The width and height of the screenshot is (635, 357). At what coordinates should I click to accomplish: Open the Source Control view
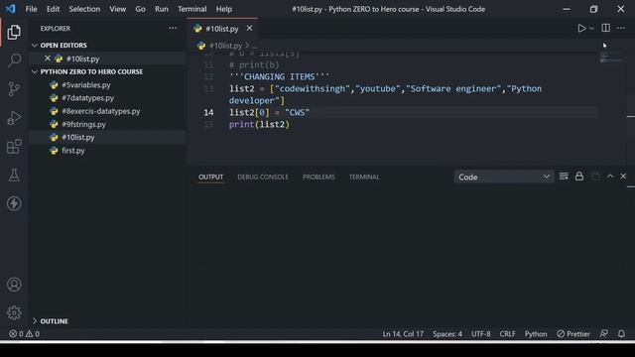pyautogui.click(x=14, y=89)
